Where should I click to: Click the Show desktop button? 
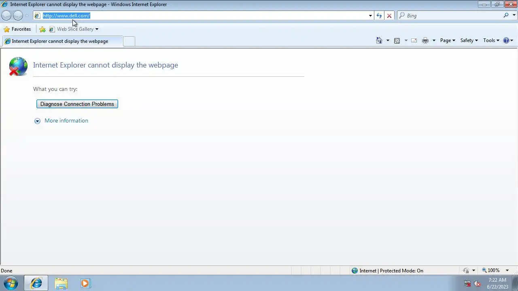tap(515, 283)
